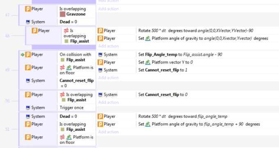Click the System icon beside Dead = 0 in event 47

pyautogui.click(x=28, y=22)
